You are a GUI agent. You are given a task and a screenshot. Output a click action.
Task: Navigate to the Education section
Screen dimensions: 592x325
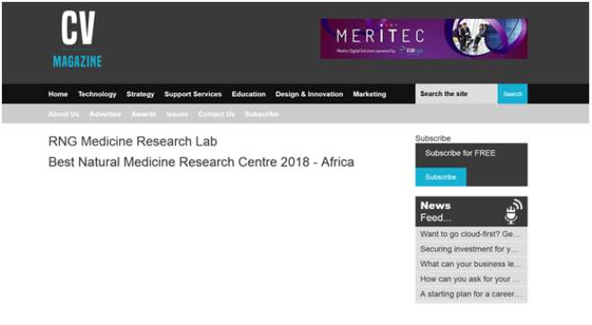coord(248,94)
